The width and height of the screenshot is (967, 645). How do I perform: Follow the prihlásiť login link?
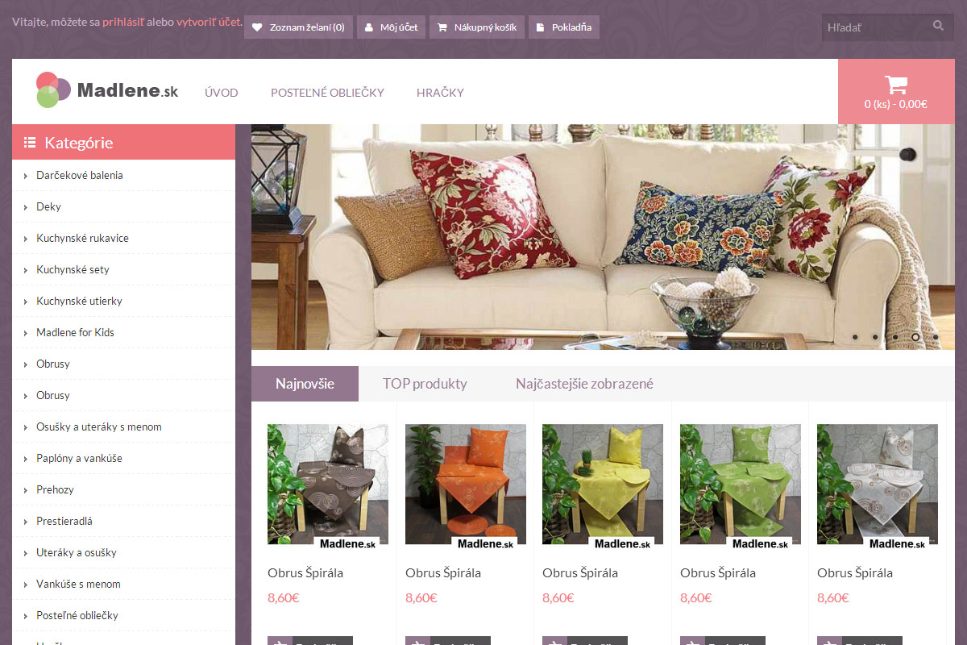(123, 21)
